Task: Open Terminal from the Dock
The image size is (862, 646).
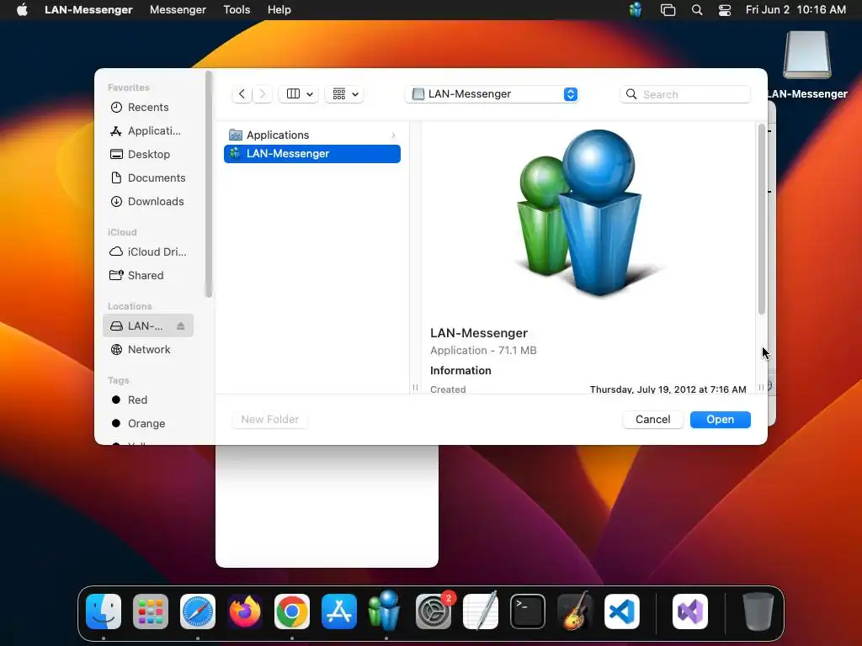Action: coord(528,612)
